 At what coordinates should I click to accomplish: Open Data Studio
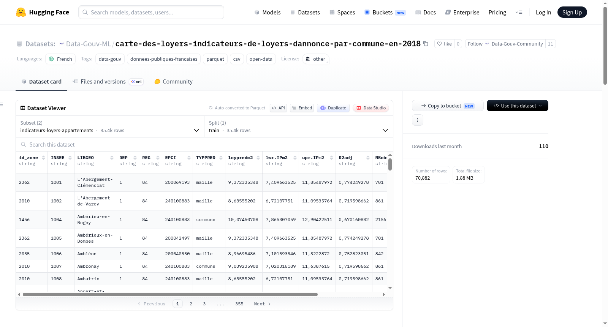pos(371,108)
